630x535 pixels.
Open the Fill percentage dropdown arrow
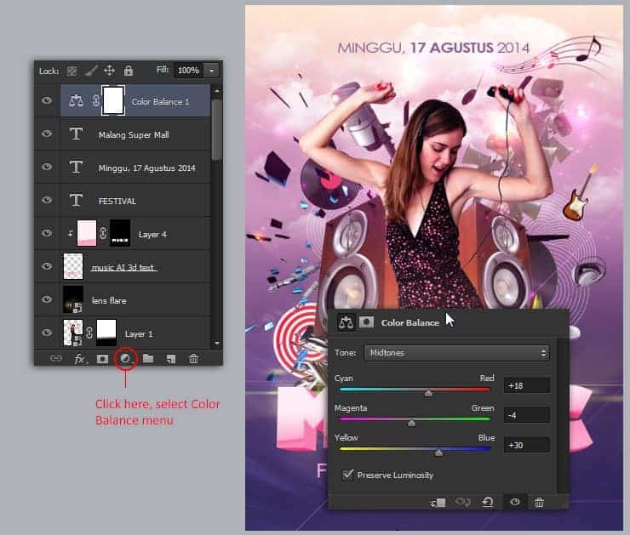tap(211, 71)
